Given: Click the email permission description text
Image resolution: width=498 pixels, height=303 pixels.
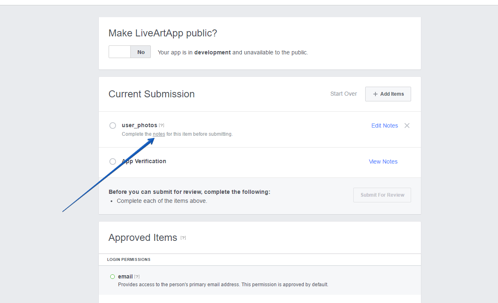Looking at the screenshot, I should pyautogui.click(x=223, y=285).
